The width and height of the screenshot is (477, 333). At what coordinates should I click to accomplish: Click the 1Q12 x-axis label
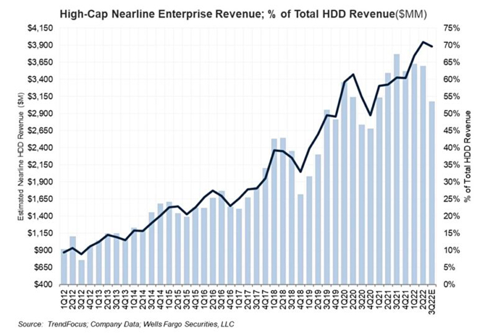tap(64, 298)
